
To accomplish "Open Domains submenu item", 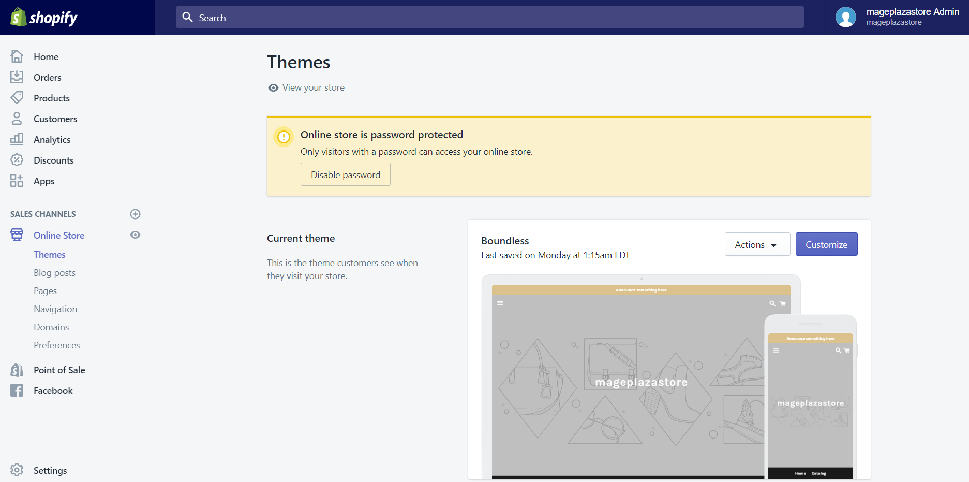I will tap(51, 327).
